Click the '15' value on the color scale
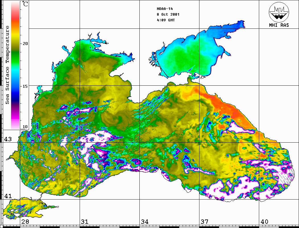The height and width of the screenshot is (228, 299). (25, 86)
